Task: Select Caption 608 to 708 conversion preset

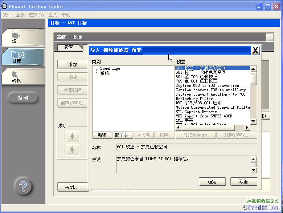Action: (213, 85)
